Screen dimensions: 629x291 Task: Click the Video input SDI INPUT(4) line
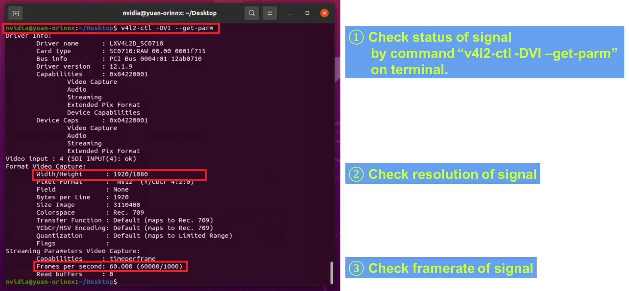[71, 159]
